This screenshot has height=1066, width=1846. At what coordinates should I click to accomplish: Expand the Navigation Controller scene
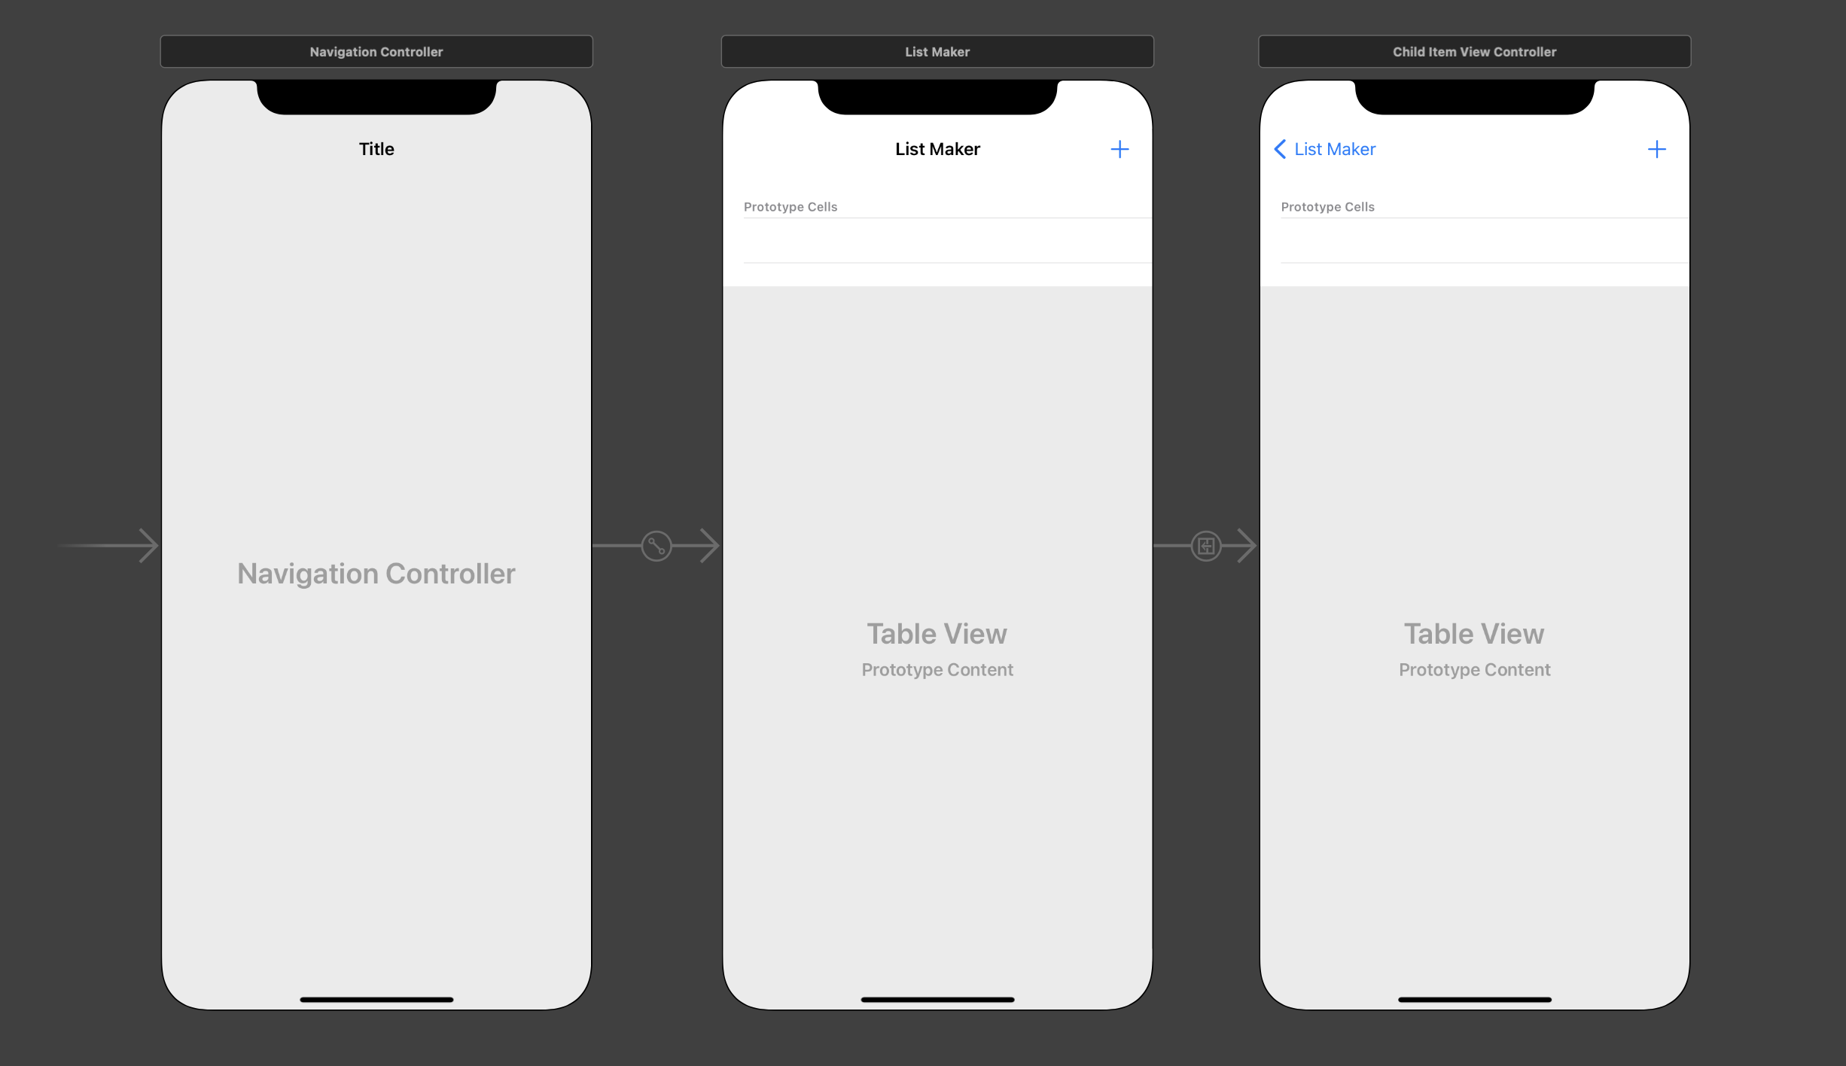tap(377, 52)
